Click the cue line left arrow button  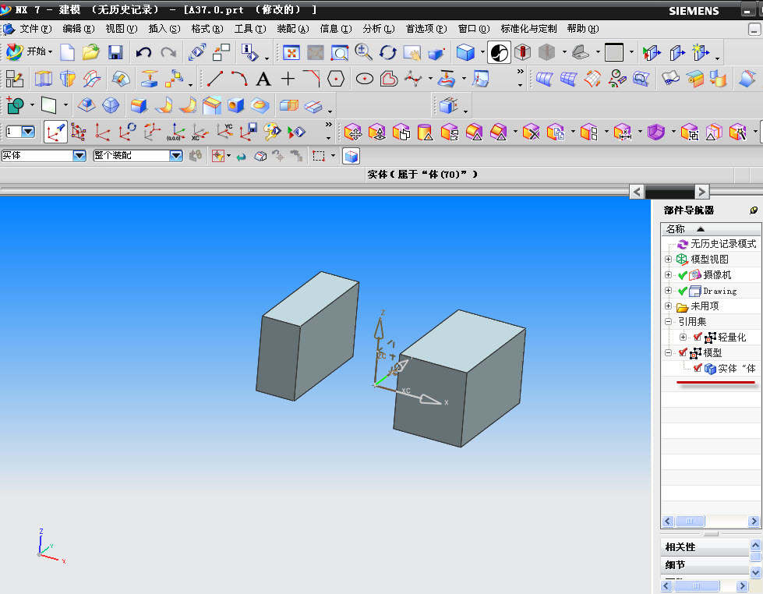pos(637,192)
